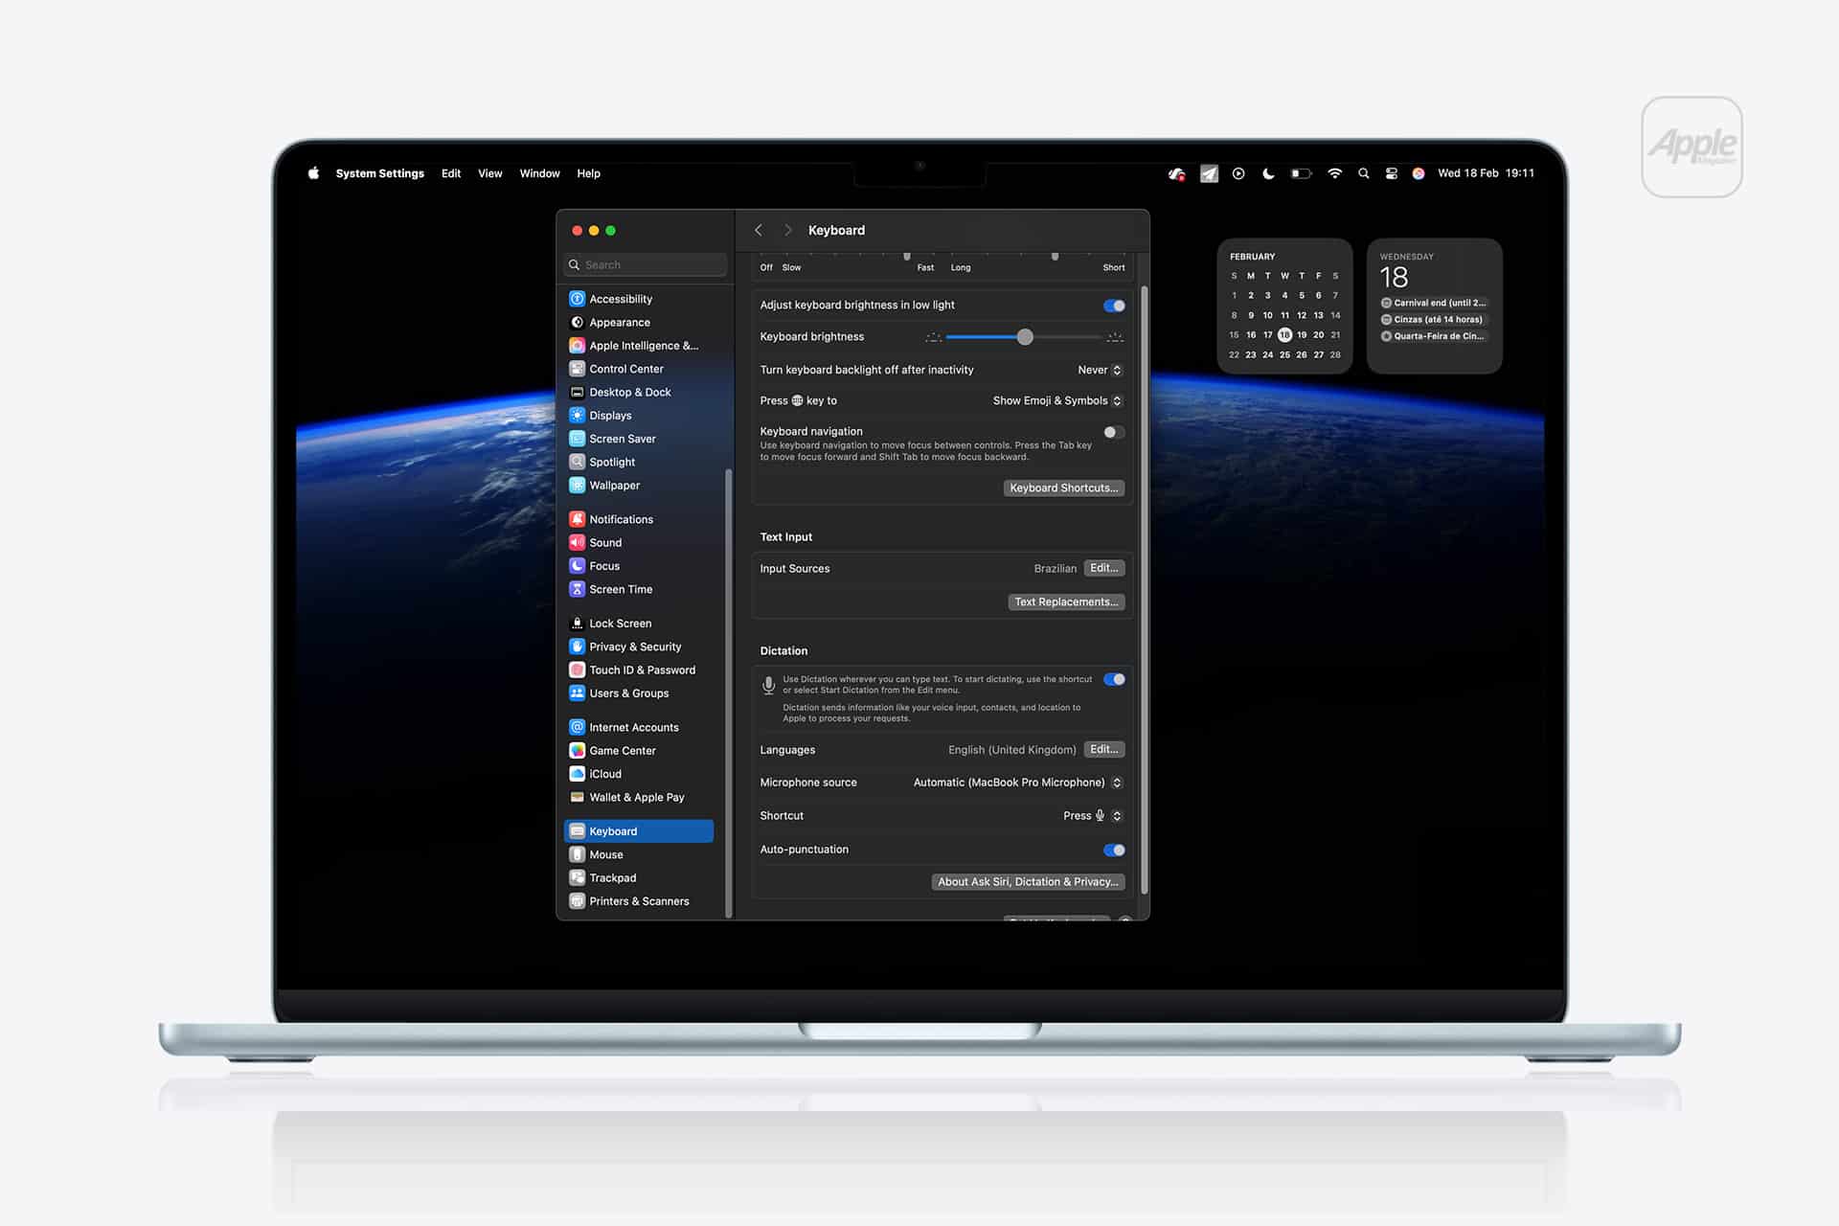The width and height of the screenshot is (1839, 1226).
Task: Open the Dictation Shortcut dropdown
Action: point(1092,816)
